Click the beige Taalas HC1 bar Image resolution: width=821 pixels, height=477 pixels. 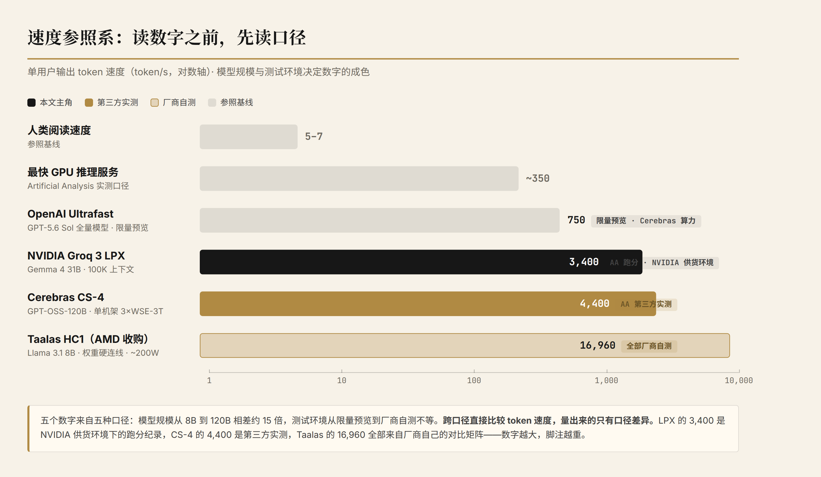click(465, 345)
